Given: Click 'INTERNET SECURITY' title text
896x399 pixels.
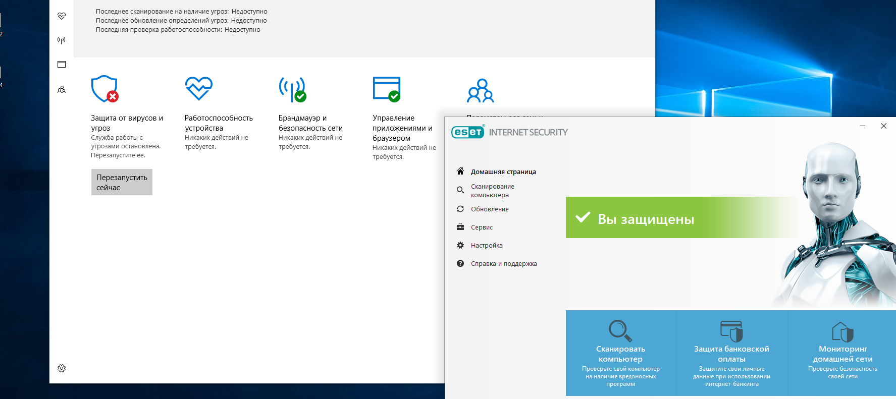Looking at the screenshot, I should [528, 132].
